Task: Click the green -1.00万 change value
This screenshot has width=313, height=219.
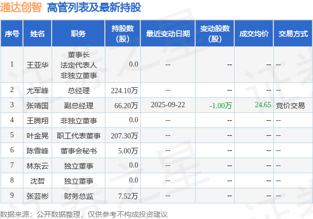Action: click(x=221, y=106)
